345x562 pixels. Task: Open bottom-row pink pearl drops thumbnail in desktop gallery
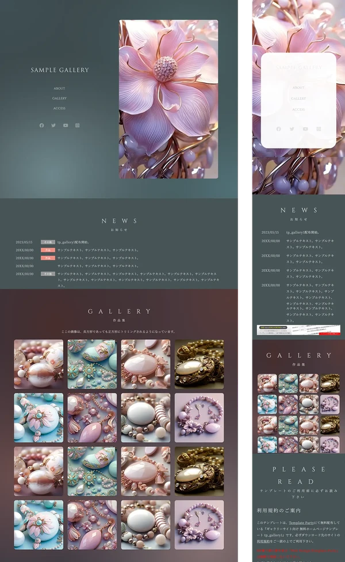[x=92, y=525]
